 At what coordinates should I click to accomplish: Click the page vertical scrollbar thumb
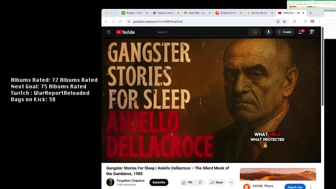[323, 66]
